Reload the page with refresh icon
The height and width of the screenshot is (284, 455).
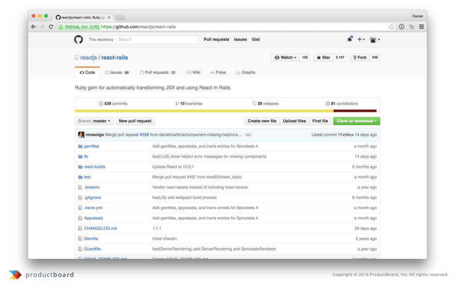pyautogui.click(x=51, y=27)
